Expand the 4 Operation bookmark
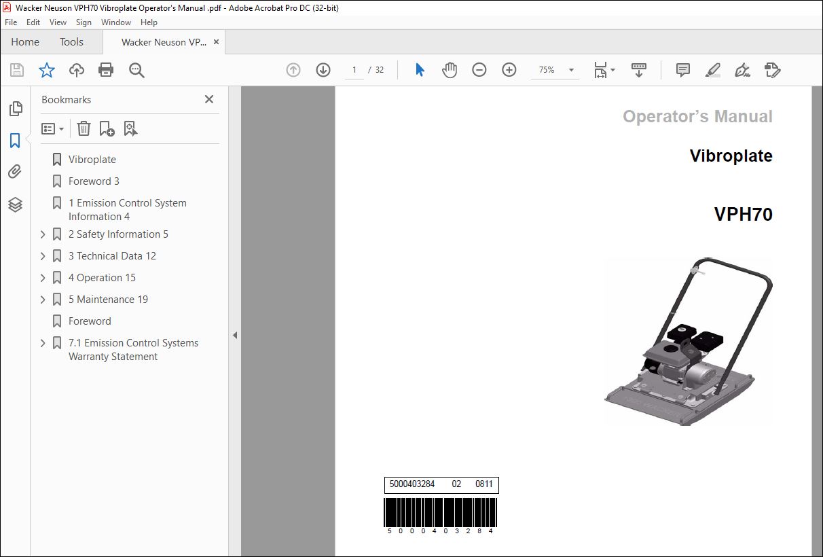Image resolution: width=823 pixels, height=557 pixels. [x=43, y=278]
